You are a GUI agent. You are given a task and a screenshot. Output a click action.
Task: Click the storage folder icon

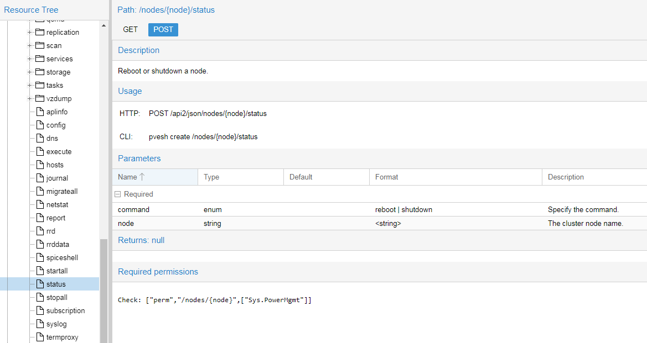coord(40,72)
